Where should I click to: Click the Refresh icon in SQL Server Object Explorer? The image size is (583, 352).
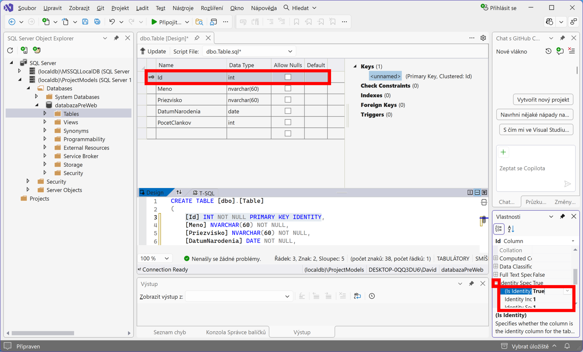(10, 50)
